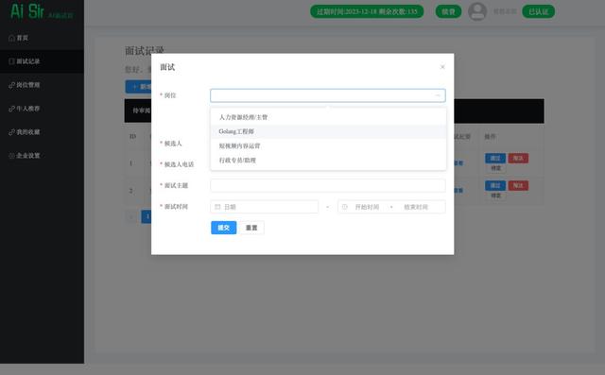Click the Ai Sir logo
605x375 pixels.
click(42, 11)
